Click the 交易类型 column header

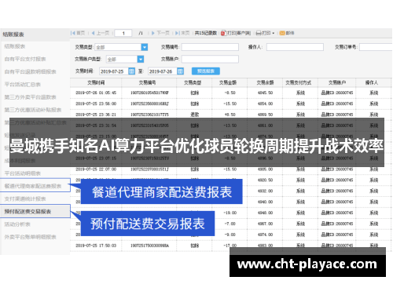pyautogui.click(x=193, y=82)
